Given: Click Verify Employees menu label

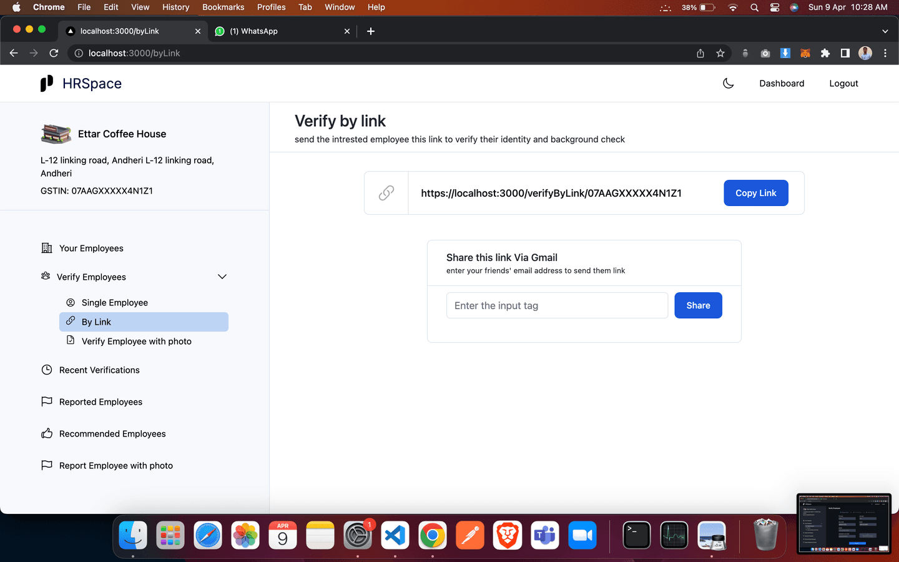Looking at the screenshot, I should point(91,277).
